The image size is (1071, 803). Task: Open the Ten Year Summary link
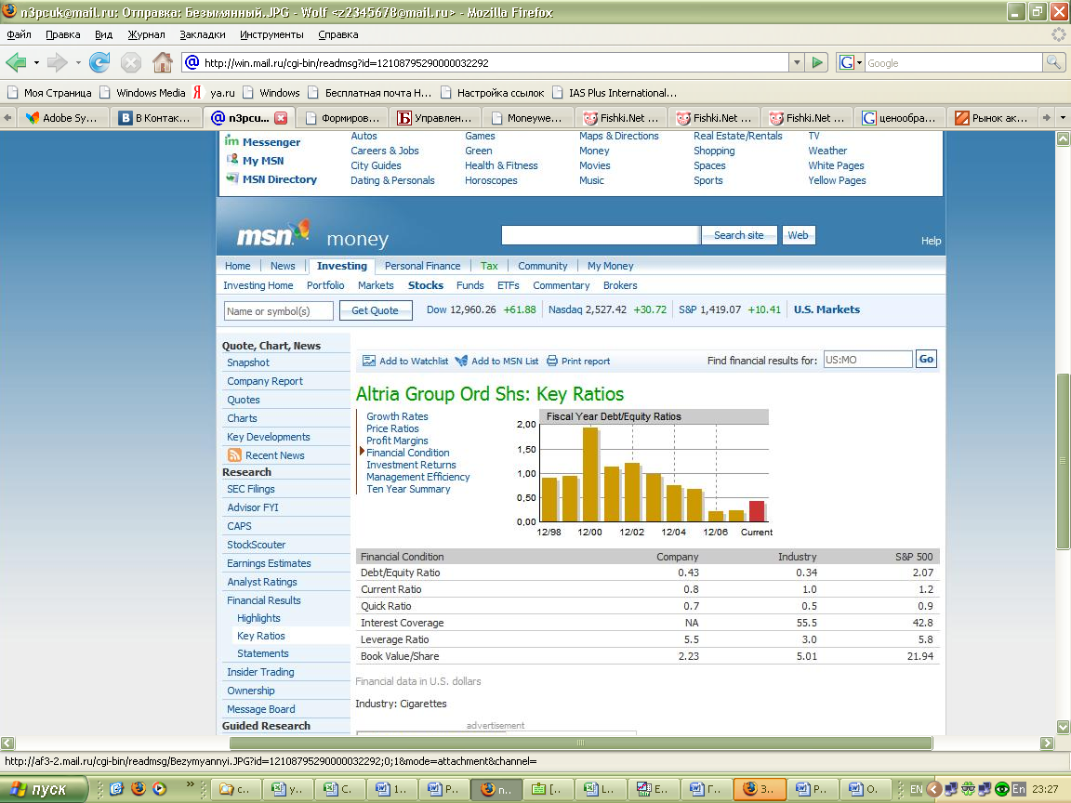(408, 489)
